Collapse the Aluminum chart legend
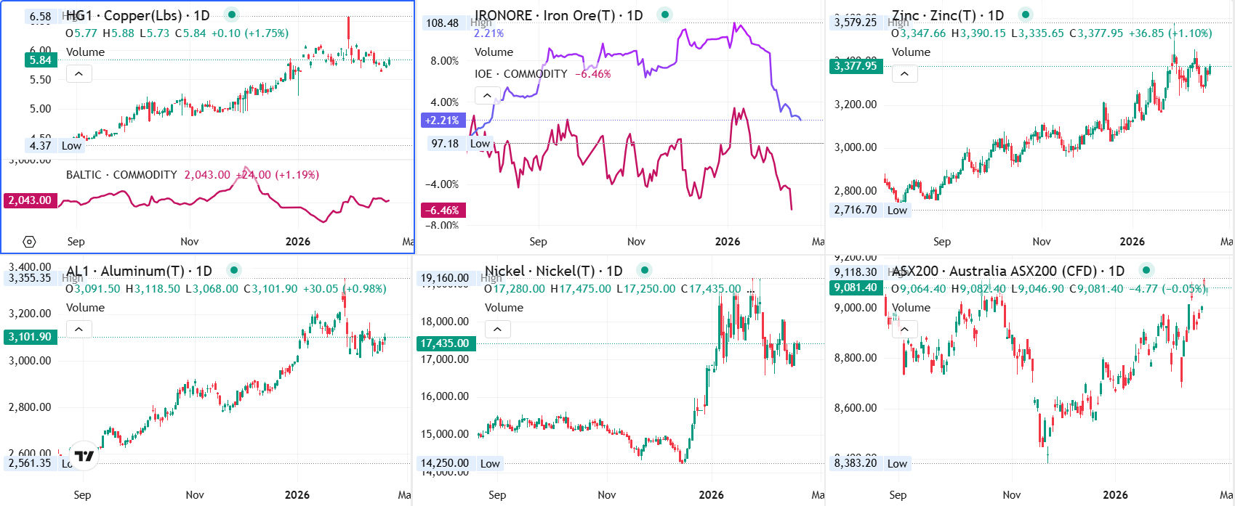The height and width of the screenshot is (506, 1235). pos(79,330)
